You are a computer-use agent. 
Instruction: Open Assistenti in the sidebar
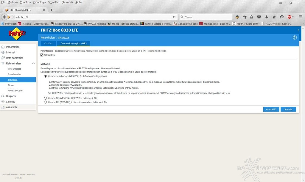point(11,107)
